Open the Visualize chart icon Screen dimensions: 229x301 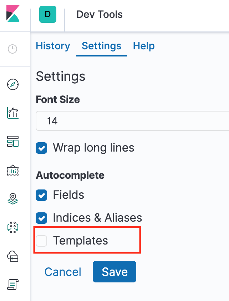[12, 113]
